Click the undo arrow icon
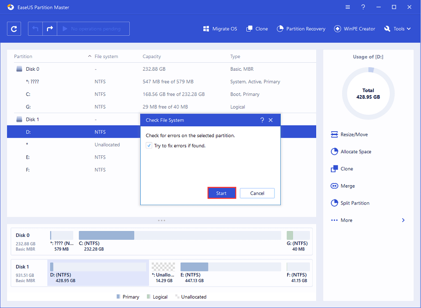The height and width of the screenshot is (308, 421). coord(35,29)
